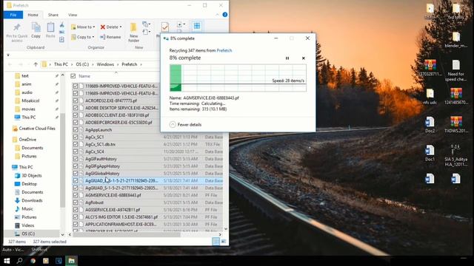Select Music in navigation pane

(x=27, y=208)
